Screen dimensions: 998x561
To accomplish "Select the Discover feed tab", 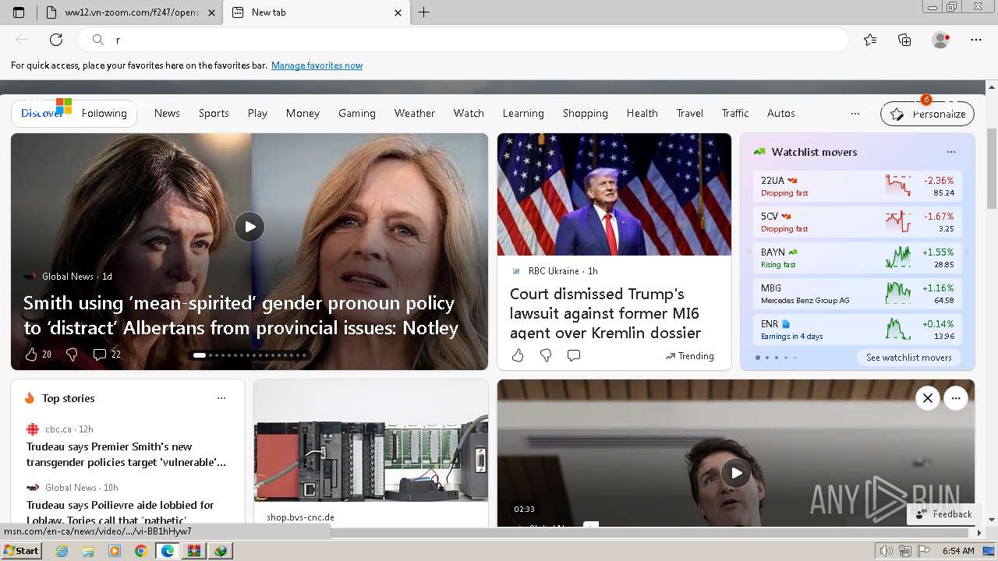I will tap(42, 114).
